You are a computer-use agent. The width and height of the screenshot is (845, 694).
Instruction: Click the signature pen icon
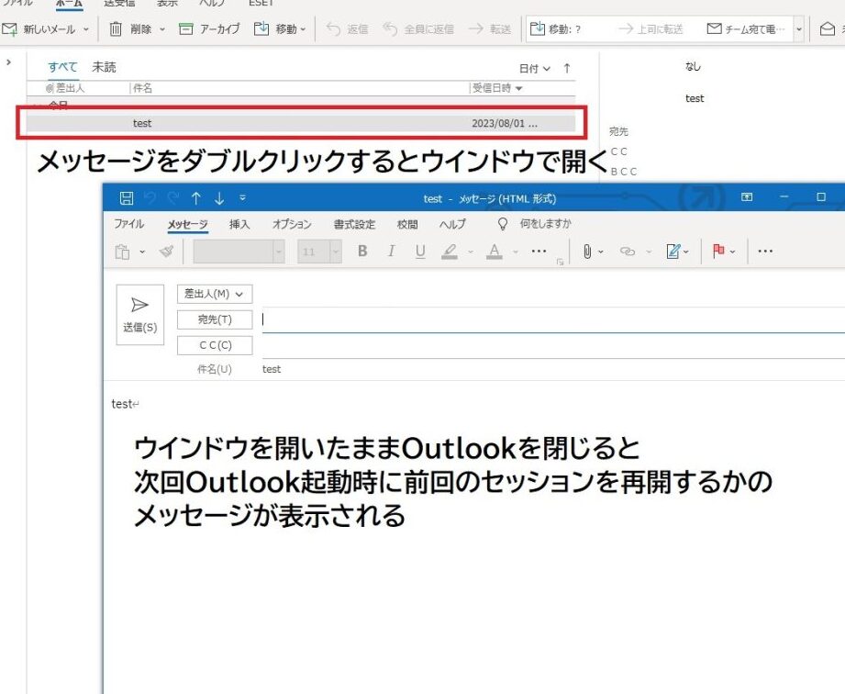pos(674,252)
